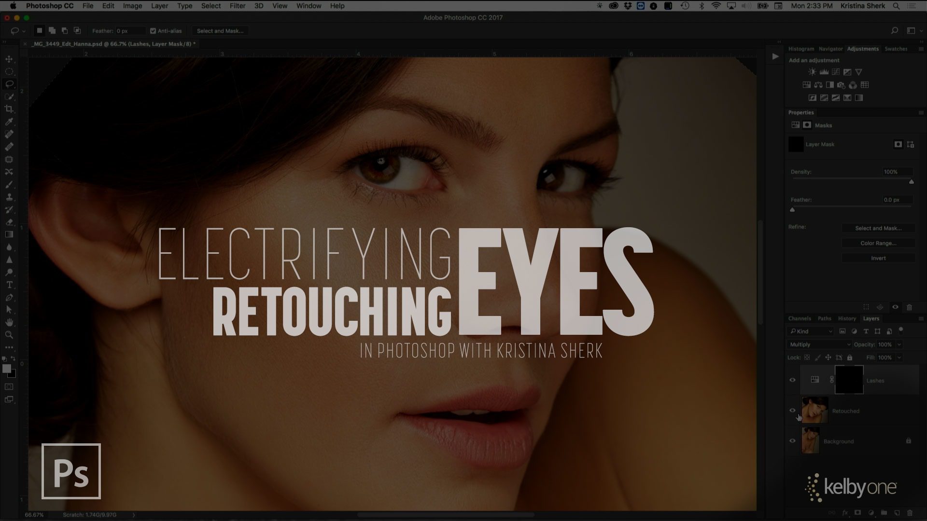The height and width of the screenshot is (521, 927).
Task: Open the Adjustments panel options menu
Action: (921, 49)
